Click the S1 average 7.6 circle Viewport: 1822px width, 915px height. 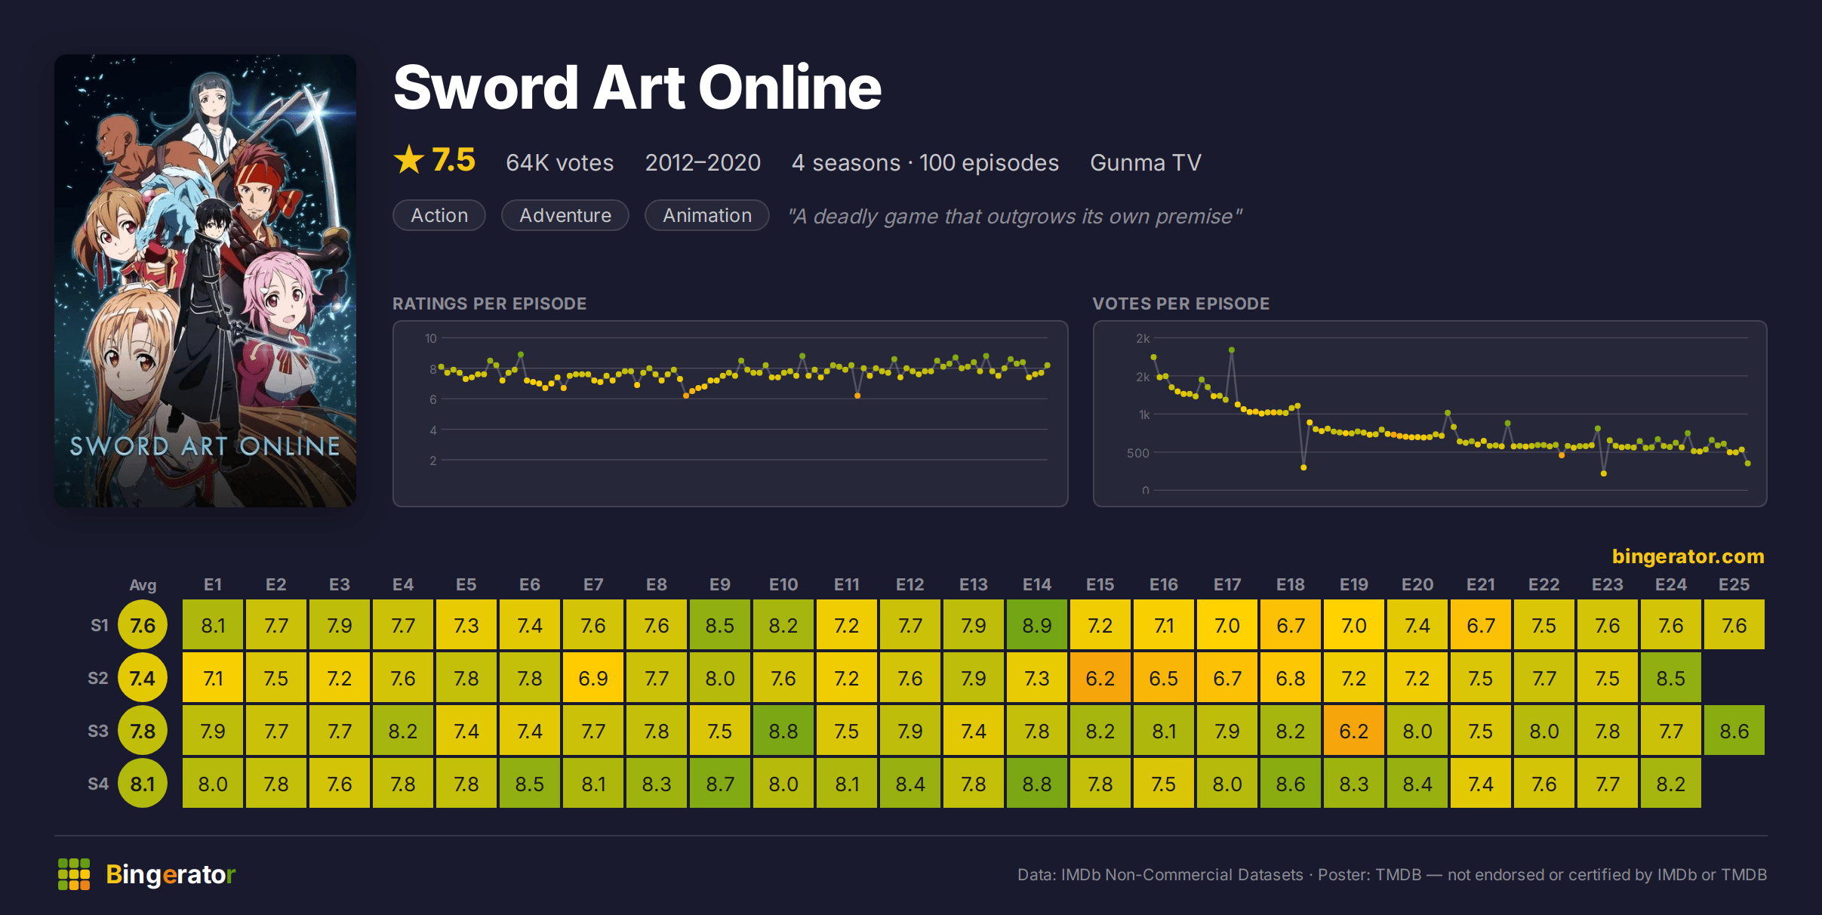click(143, 625)
